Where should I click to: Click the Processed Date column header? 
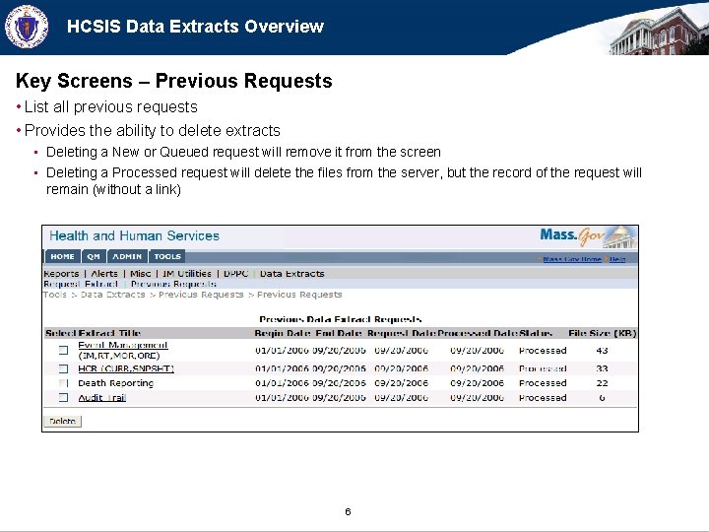(x=477, y=333)
